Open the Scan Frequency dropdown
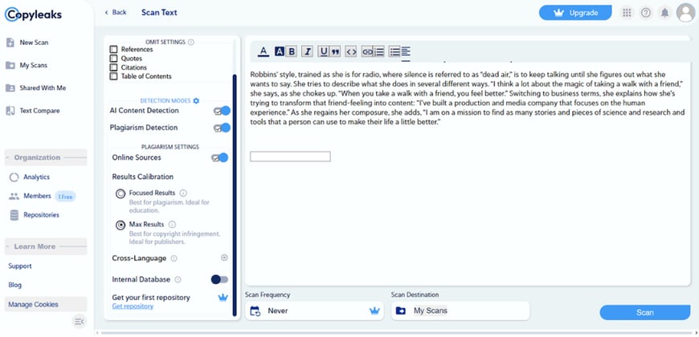The width and height of the screenshot is (699, 337). pyautogui.click(x=313, y=311)
